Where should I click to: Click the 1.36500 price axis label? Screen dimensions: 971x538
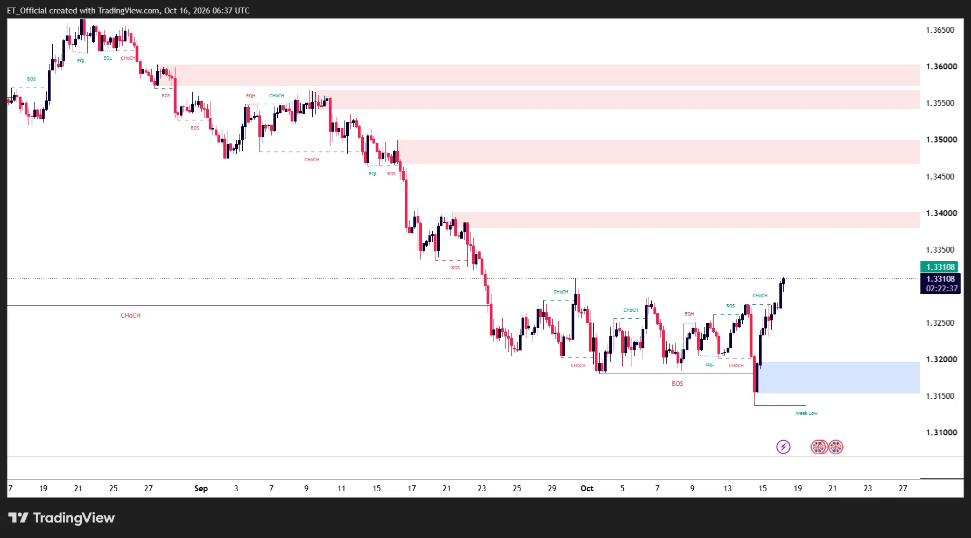pos(940,30)
